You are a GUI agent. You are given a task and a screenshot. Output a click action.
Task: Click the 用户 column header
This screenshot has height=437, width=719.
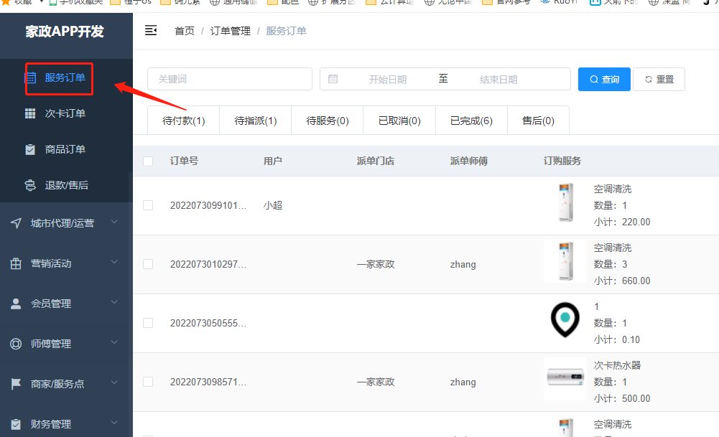tap(272, 161)
